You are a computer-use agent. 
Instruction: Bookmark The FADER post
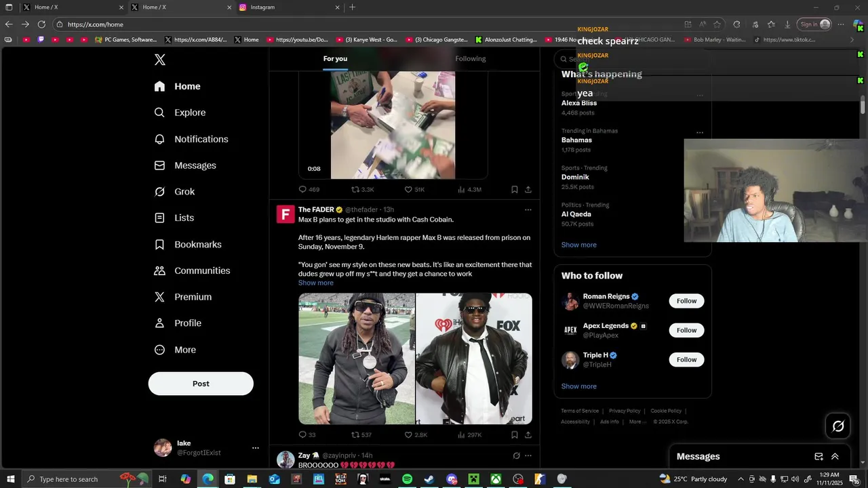[515, 435]
